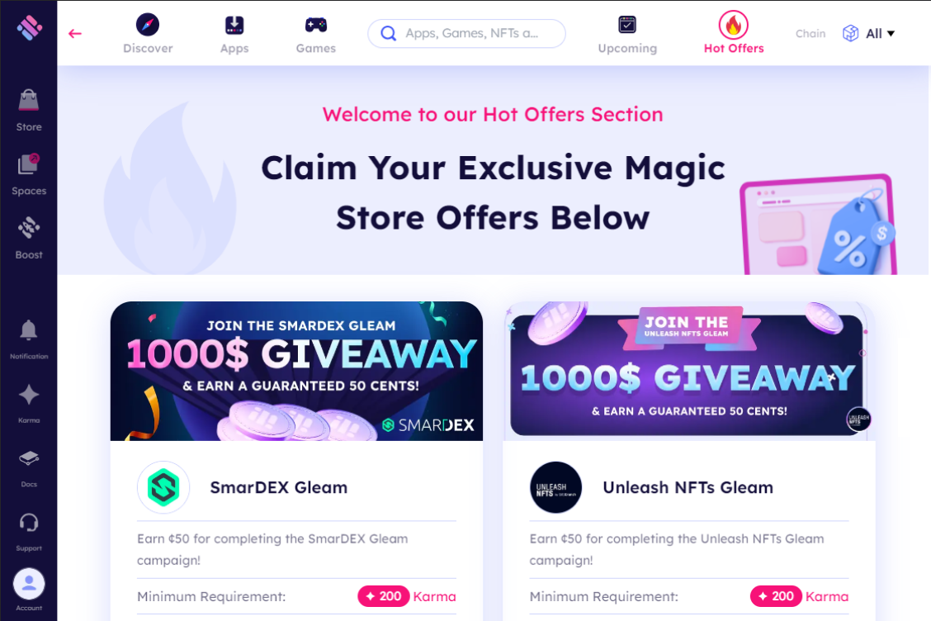
Task: Open the Store sidebar icon
Action: [x=29, y=111]
